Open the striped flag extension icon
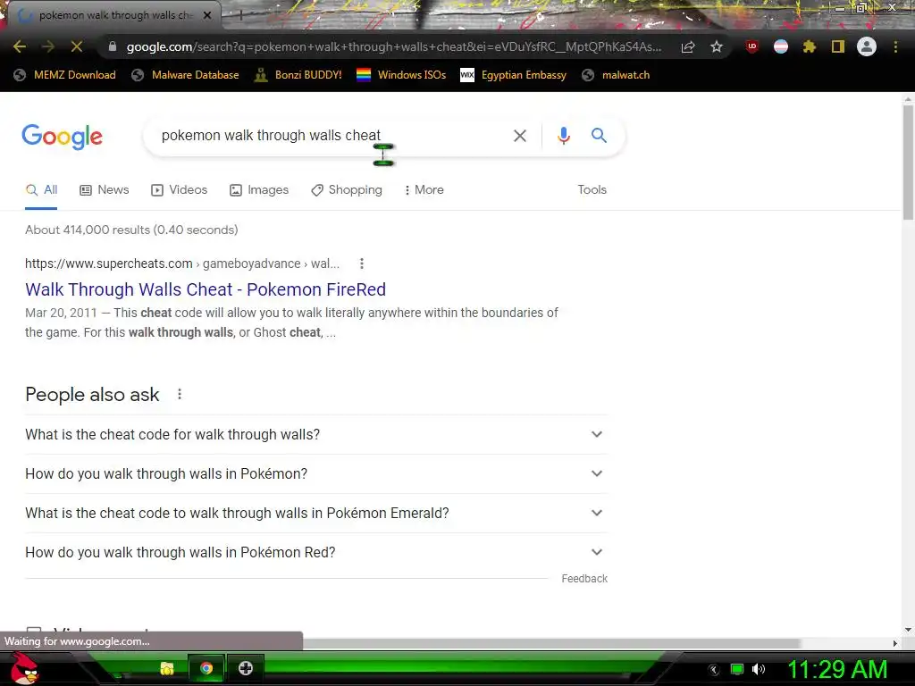915x686 pixels. [781, 46]
